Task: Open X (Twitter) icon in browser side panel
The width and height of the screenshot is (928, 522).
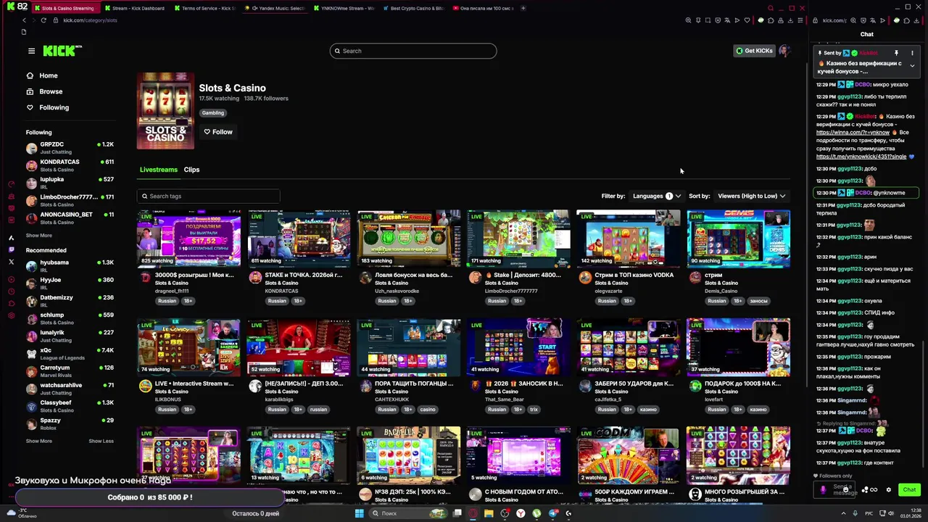Action: [x=11, y=262]
